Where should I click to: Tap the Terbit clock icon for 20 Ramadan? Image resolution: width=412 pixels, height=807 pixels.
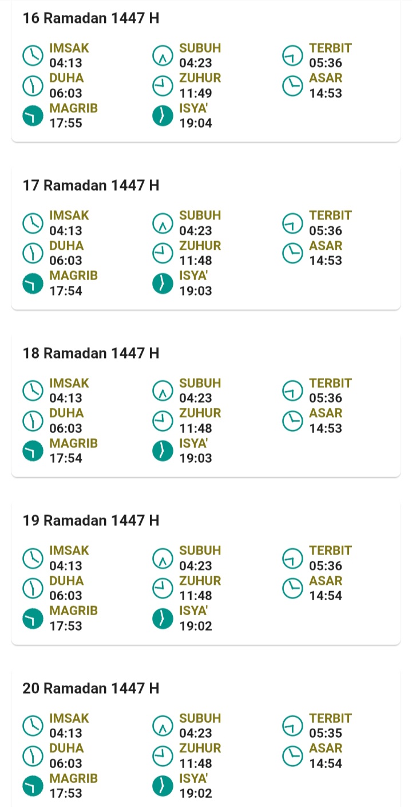click(x=292, y=726)
